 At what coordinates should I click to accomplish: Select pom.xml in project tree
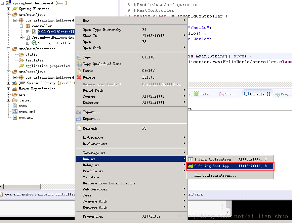26,118
